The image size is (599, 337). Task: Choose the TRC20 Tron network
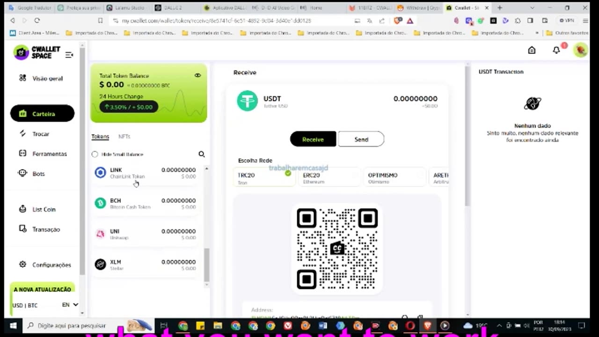click(x=264, y=178)
